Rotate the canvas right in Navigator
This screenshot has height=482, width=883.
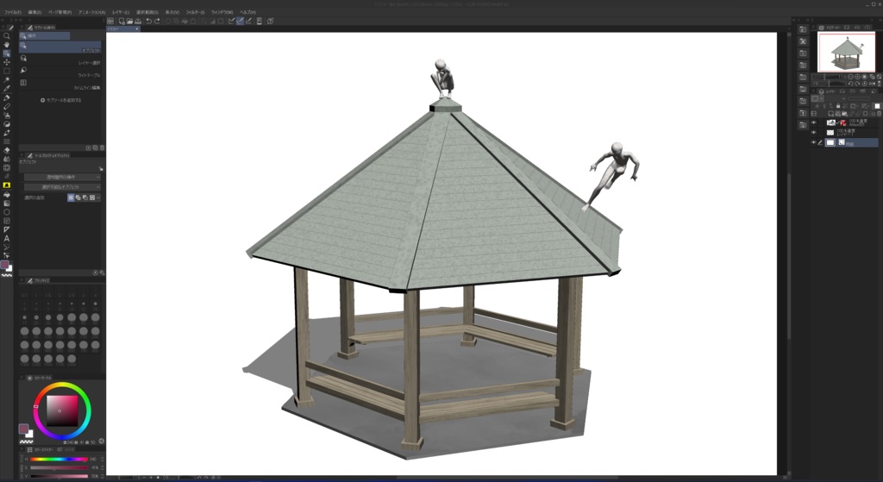click(x=858, y=84)
